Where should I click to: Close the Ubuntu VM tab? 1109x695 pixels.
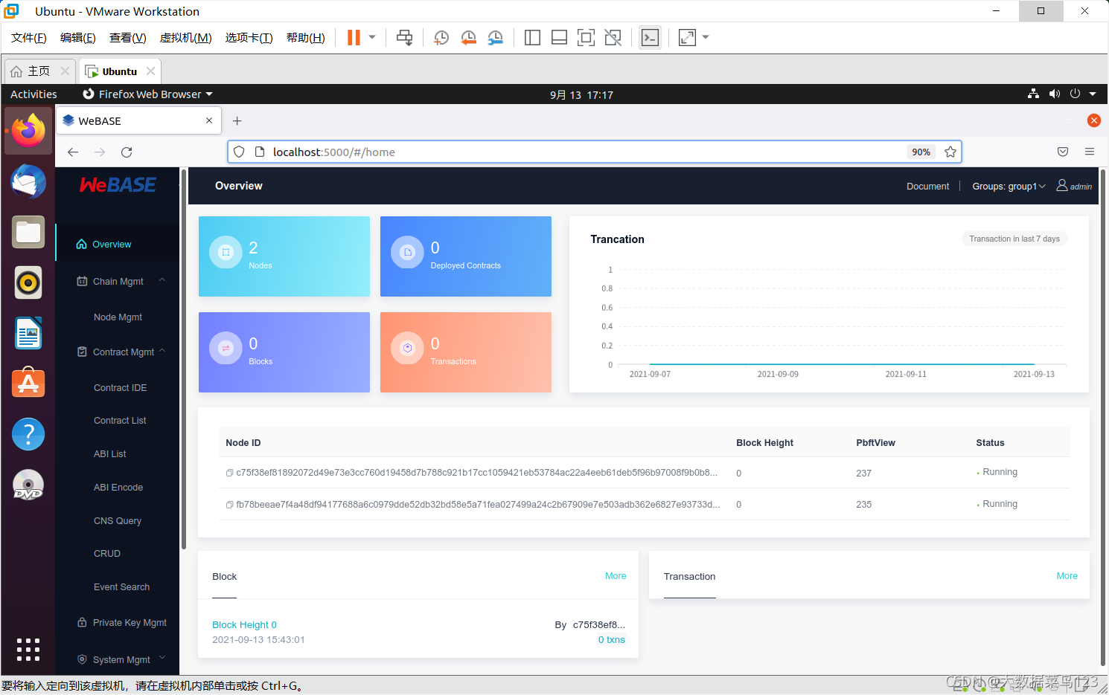[x=151, y=71]
